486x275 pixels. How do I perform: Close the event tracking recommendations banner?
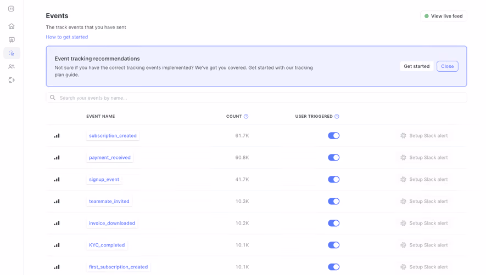447,66
